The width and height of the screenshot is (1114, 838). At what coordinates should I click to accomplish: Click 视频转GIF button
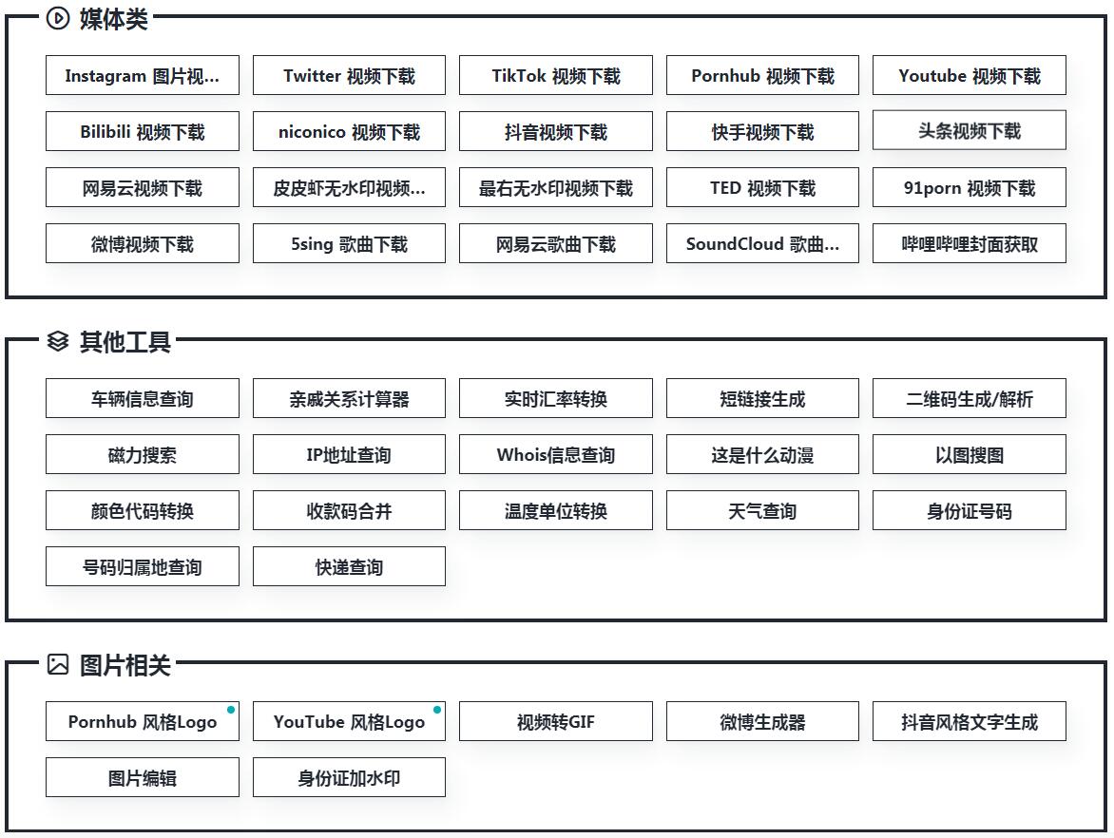pos(555,722)
